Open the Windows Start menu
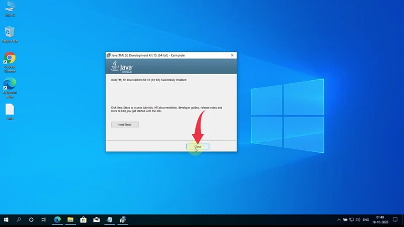The width and height of the screenshot is (404, 227). (x=7, y=220)
